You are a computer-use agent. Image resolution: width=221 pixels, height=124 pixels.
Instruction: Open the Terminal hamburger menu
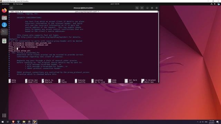(142, 8)
